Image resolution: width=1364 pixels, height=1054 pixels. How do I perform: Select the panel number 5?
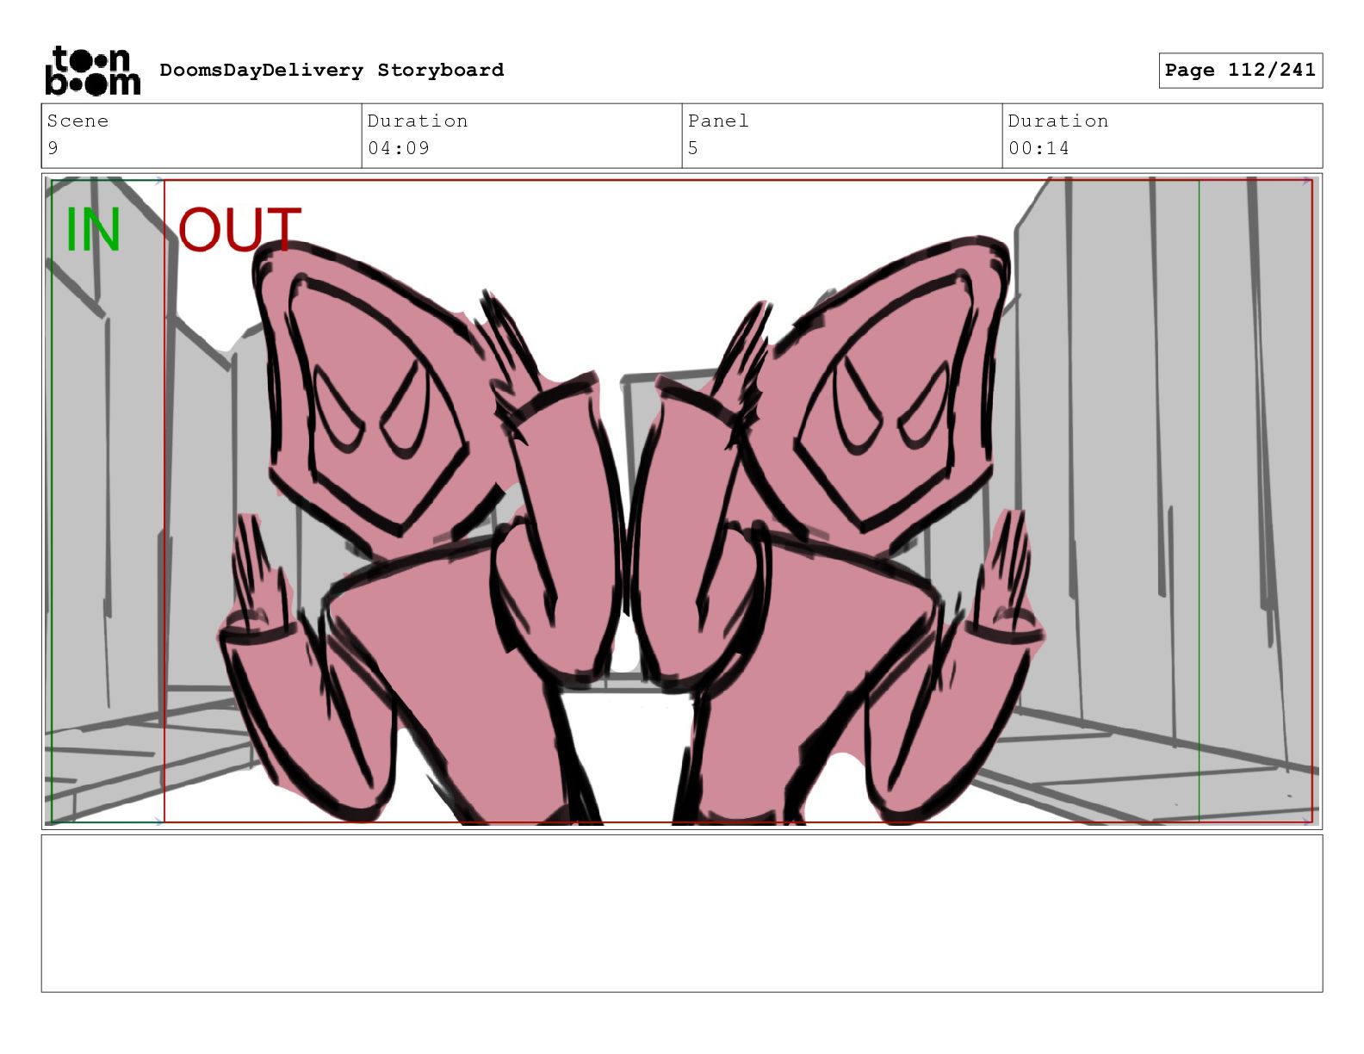coord(693,148)
